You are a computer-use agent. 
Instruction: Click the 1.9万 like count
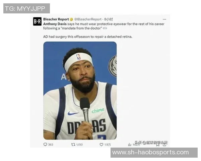click(x=108, y=145)
